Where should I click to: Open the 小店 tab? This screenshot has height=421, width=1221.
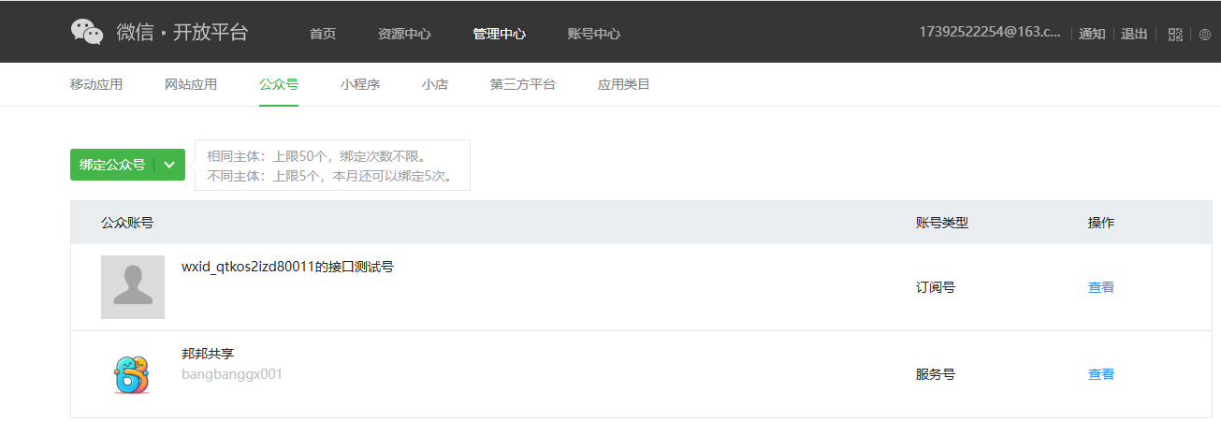click(x=435, y=84)
